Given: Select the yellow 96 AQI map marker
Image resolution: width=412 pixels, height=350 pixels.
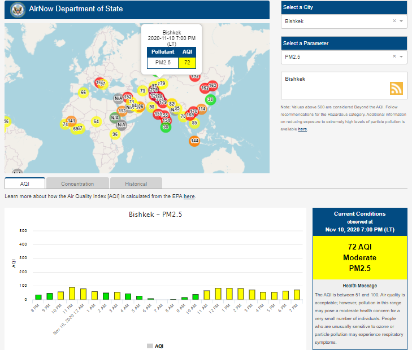Looking at the screenshot, I should point(115,134).
